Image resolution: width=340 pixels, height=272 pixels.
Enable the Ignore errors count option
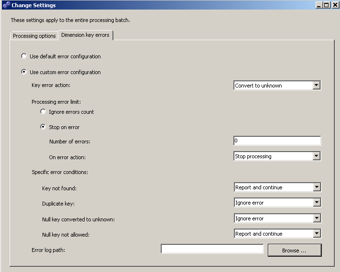click(x=43, y=112)
